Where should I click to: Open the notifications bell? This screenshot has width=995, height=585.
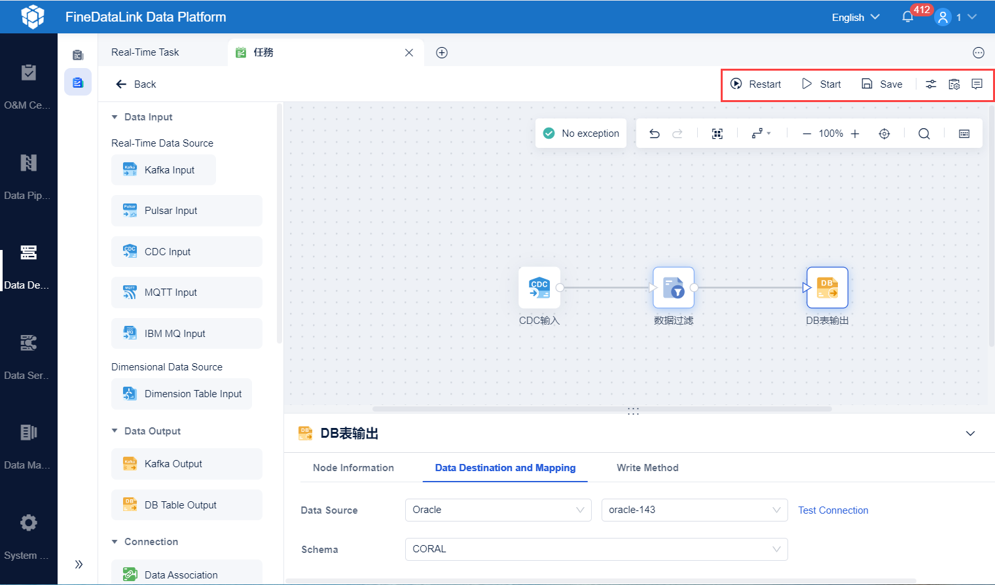(x=907, y=17)
